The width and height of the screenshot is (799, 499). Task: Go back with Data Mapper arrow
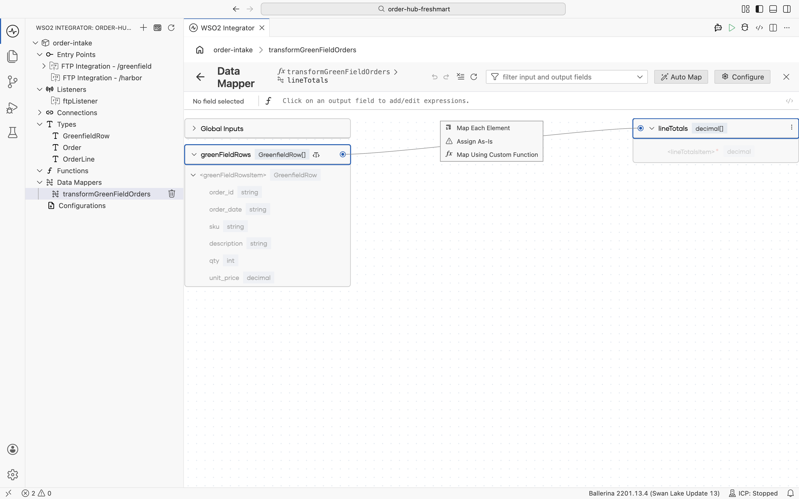click(200, 77)
